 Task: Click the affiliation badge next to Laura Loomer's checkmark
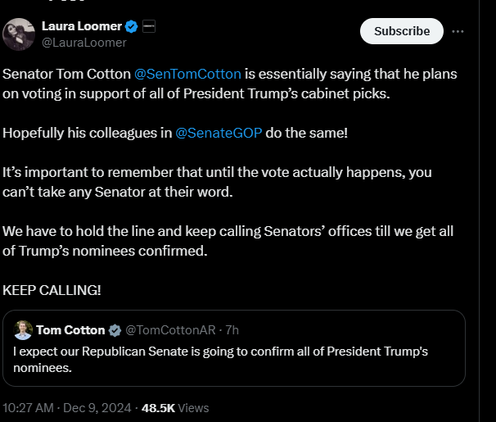(149, 26)
